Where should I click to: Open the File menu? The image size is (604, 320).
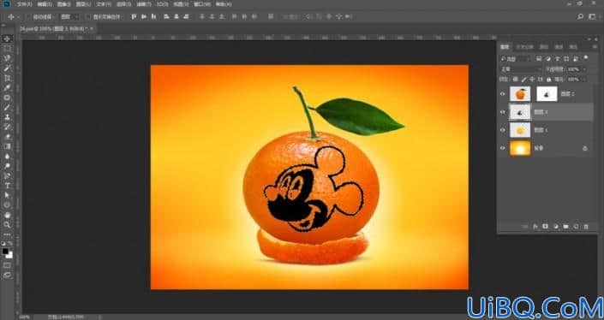(24, 4)
